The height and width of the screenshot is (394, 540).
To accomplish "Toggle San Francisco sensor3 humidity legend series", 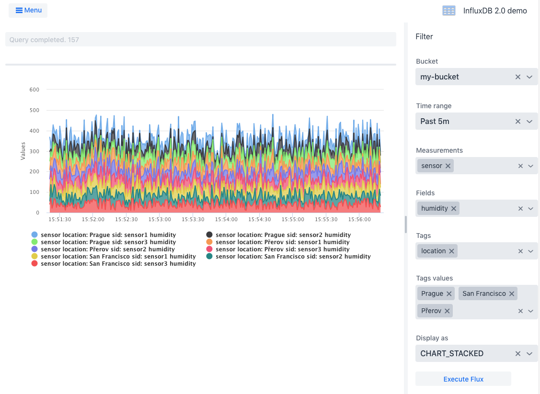I will [113, 264].
